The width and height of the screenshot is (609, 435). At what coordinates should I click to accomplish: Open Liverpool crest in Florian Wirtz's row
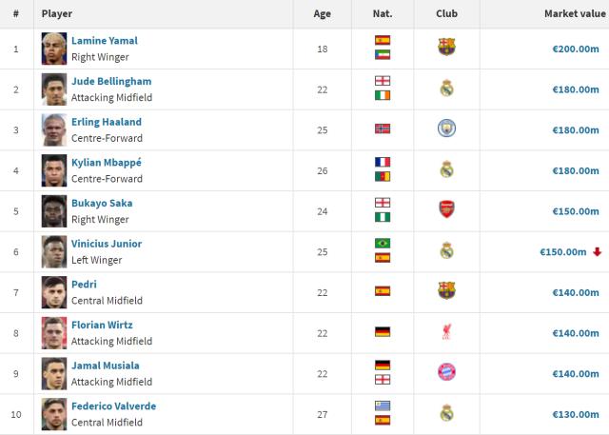446,331
